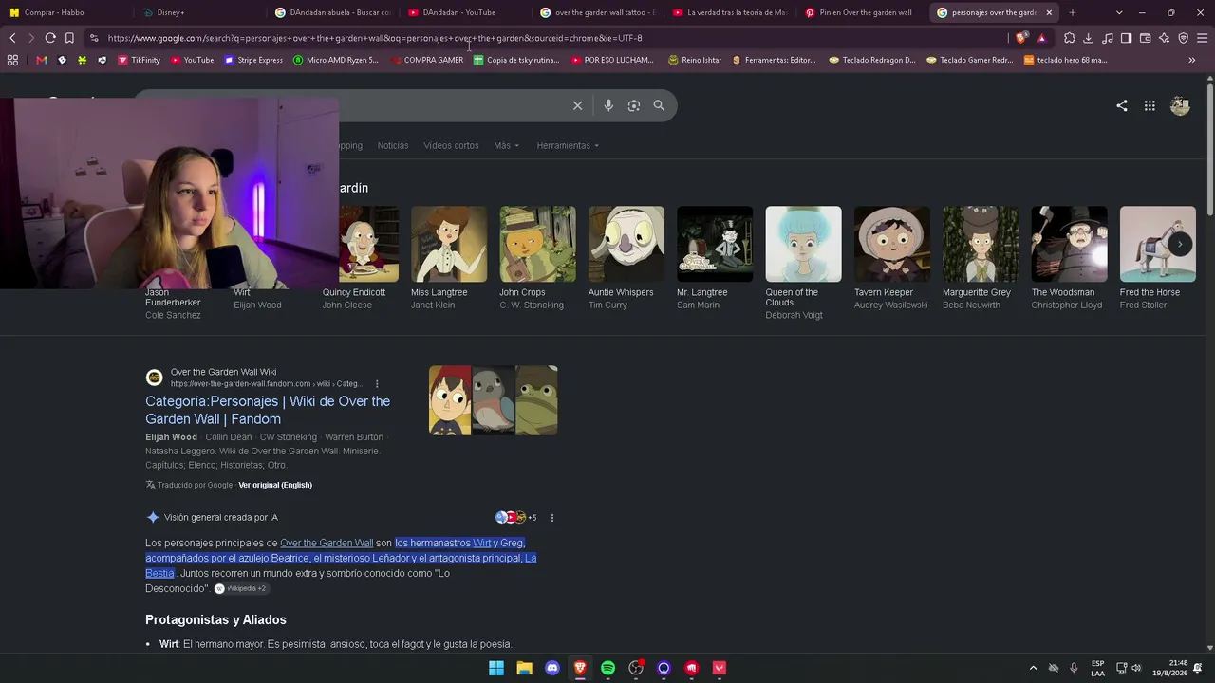Image resolution: width=1215 pixels, height=683 pixels.
Task: Show the next characters in the carousel
Action: (1180, 244)
